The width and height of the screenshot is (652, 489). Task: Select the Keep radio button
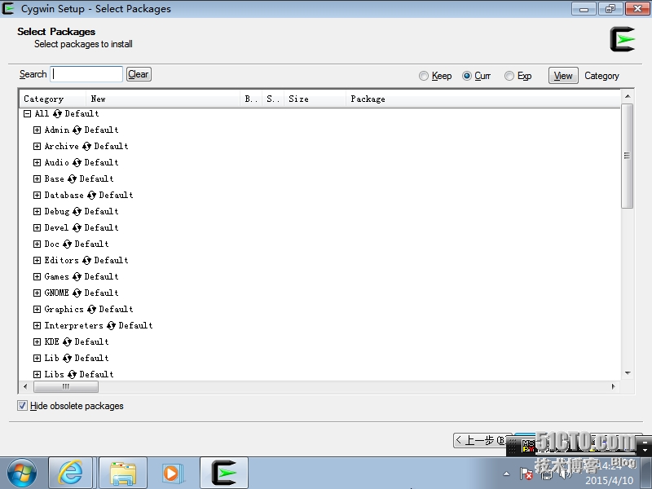click(424, 76)
